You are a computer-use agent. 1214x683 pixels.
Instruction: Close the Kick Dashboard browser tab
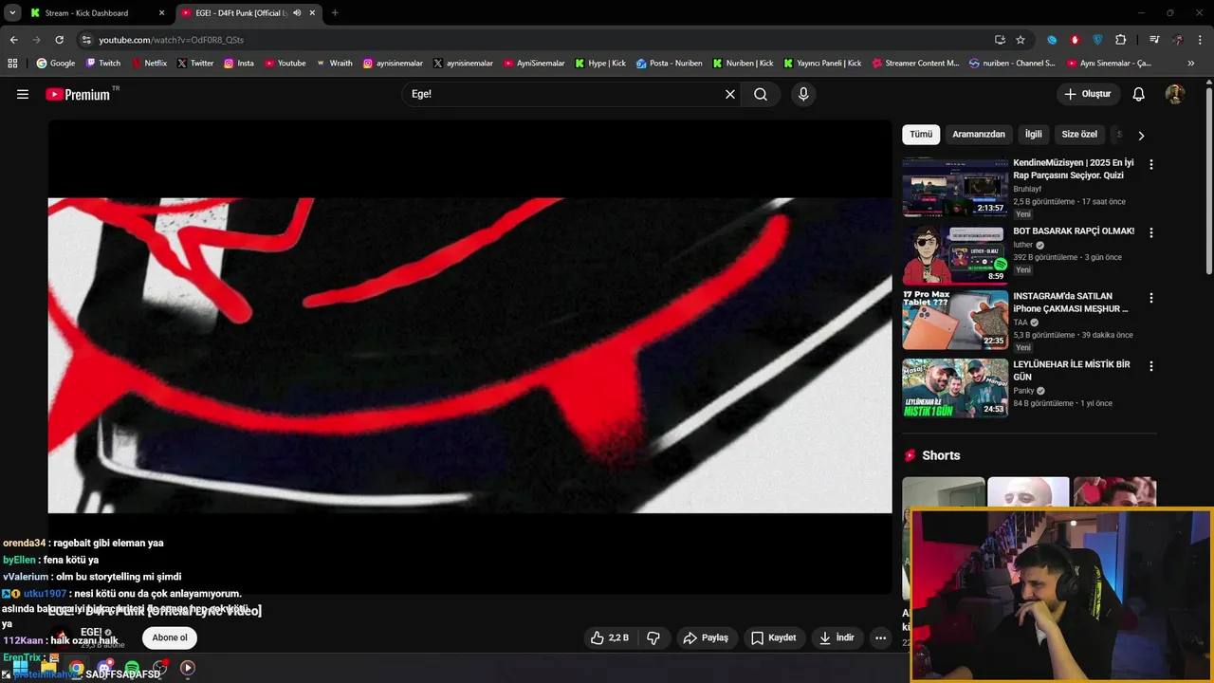pyautogui.click(x=161, y=13)
